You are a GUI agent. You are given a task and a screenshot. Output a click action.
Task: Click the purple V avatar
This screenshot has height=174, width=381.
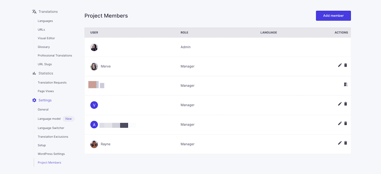94,105
